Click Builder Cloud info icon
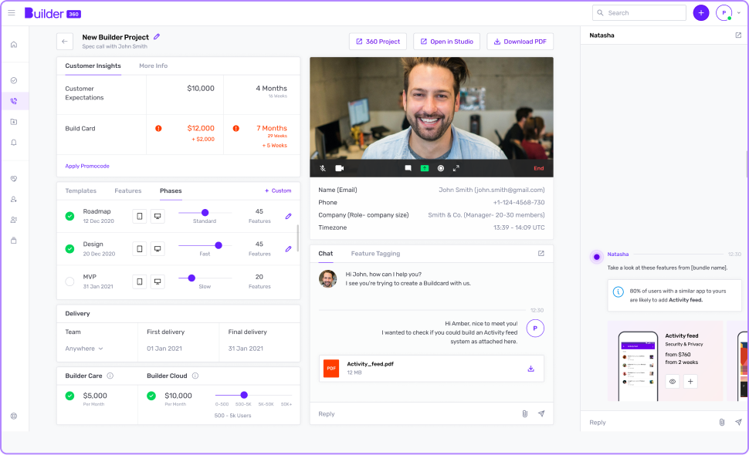This screenshot has width=749, height=455. 195,376
